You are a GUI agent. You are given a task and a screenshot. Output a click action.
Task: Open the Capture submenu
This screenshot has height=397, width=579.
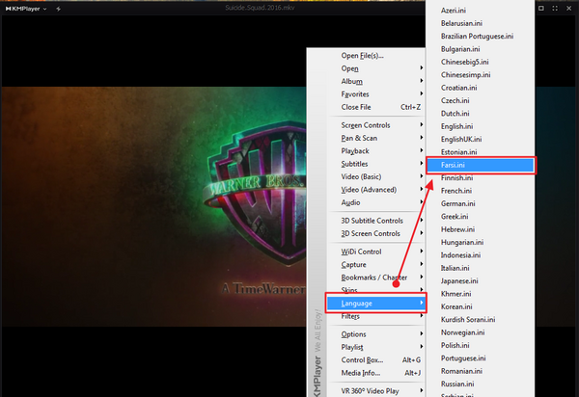(x=376, y=265)
